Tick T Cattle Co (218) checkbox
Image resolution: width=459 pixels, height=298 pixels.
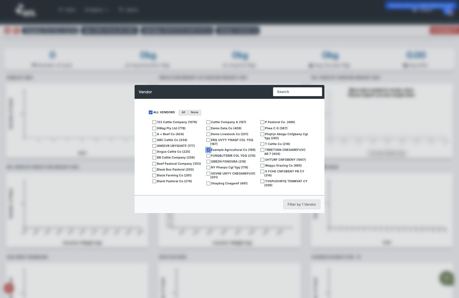tap(262, 144)
